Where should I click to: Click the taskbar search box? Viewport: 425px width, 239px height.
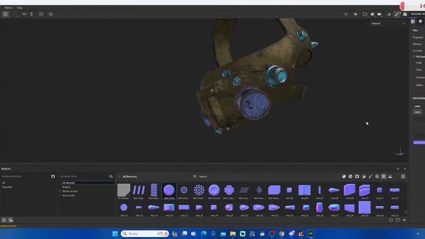pos(145,234)
